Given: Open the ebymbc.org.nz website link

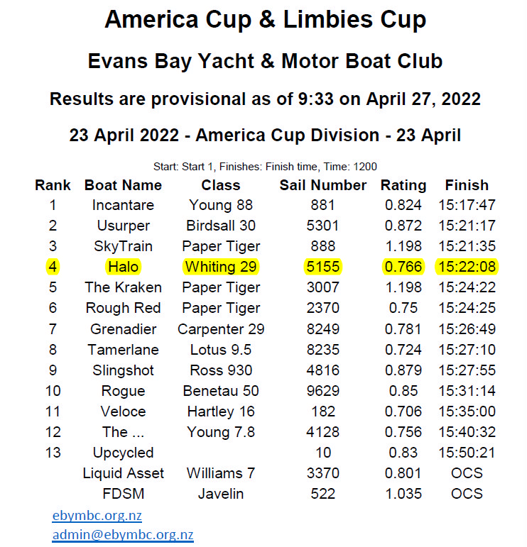Looking at the screenshot, I should coord(97,516).
